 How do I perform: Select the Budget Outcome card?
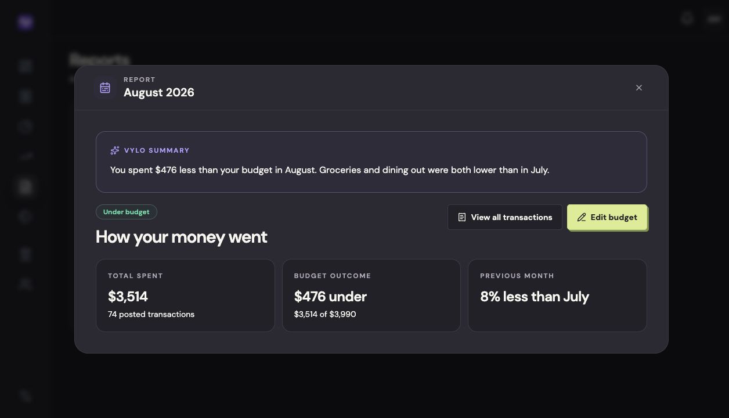371,296
